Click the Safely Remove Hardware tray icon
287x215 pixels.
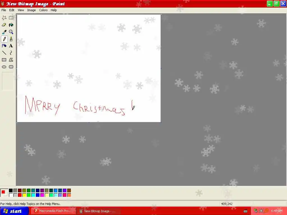(x=256, y=211)
